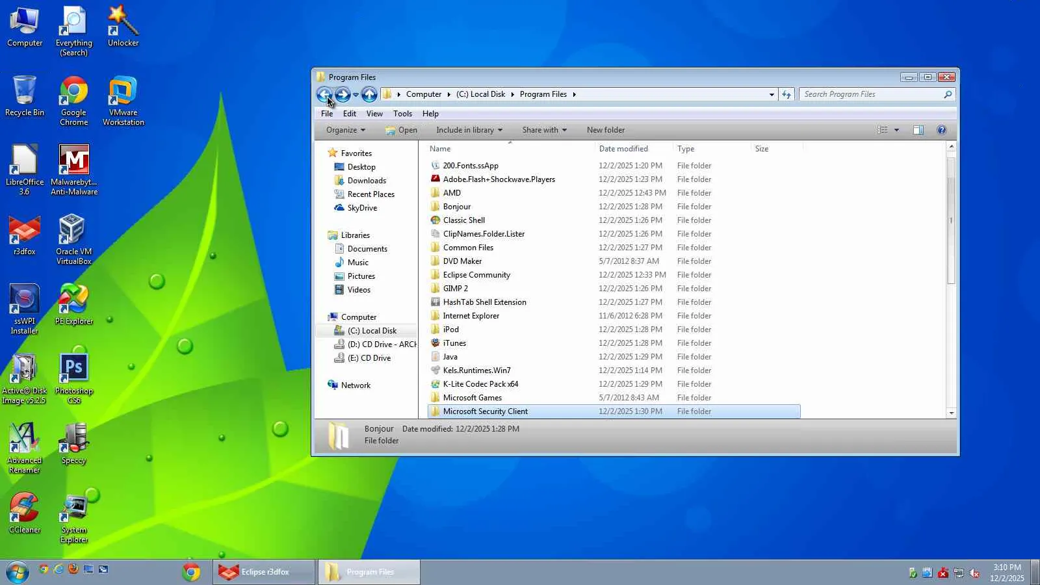Select Documents library
This screenshot has height=585, width=1040.
(x=361, y=249)
